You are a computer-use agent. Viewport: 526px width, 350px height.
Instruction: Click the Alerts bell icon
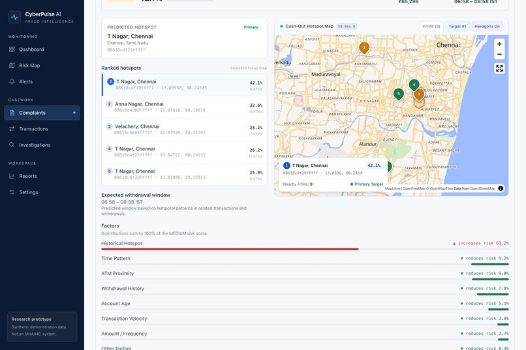pyautogui.click(x=12, y=81)
